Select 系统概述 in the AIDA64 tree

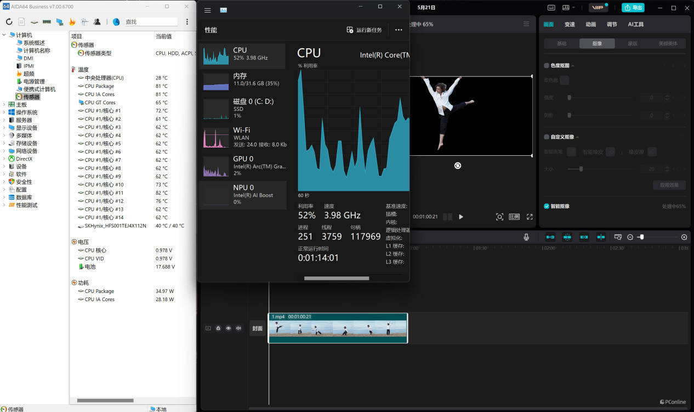(x=34, y=43)
